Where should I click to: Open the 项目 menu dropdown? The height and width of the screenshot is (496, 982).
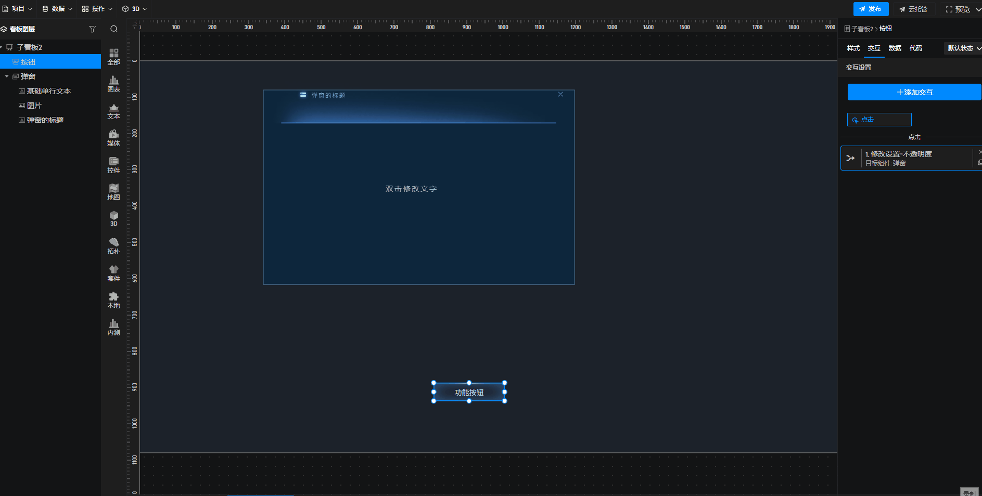(x=18, y=9)
